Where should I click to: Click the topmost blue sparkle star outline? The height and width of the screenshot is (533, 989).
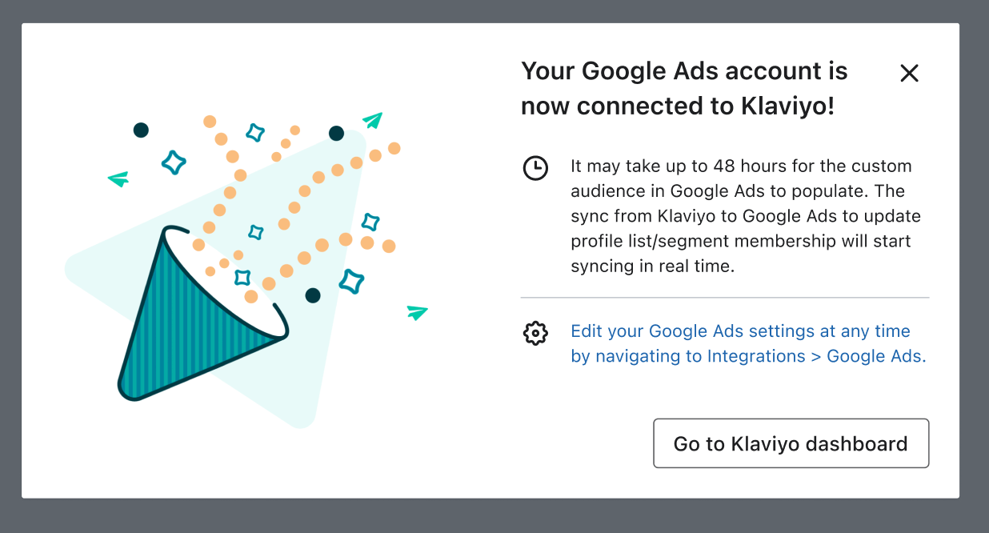(255, 133)
